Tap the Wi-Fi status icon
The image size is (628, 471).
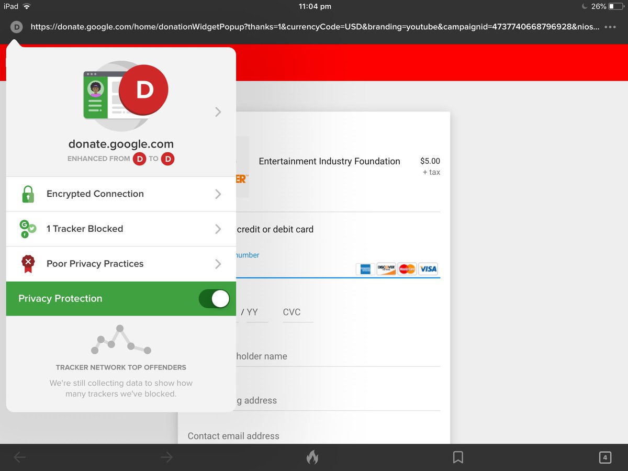(x=27, y=6)
